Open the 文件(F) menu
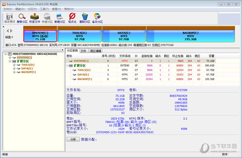242x158 pixels. [x=8, y=9]
